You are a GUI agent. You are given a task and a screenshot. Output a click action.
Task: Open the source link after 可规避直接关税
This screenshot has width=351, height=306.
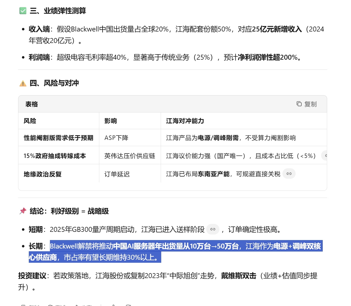289,174
